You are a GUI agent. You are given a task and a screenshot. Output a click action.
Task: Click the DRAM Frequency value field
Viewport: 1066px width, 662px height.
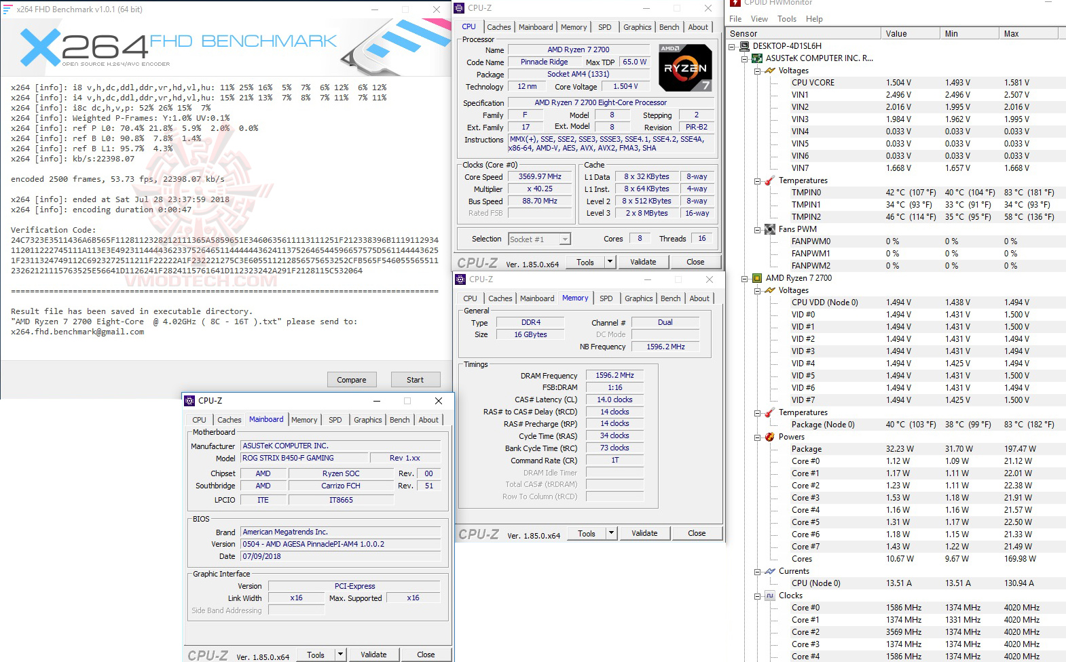(615, 375)
